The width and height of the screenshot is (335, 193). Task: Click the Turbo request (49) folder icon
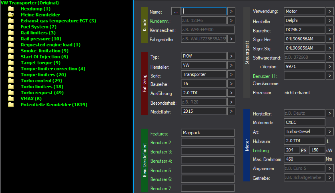(11, 92)
